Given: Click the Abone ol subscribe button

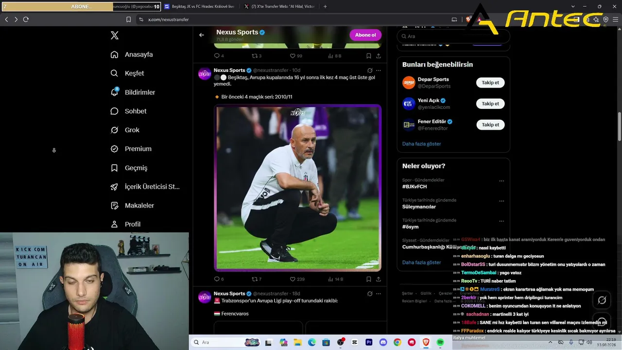Looking at the screenshot, I should [365, 35].
